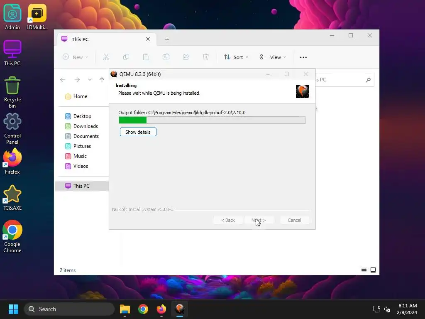Select the Recycle Bin desktop icon

(x=12, y=92)
